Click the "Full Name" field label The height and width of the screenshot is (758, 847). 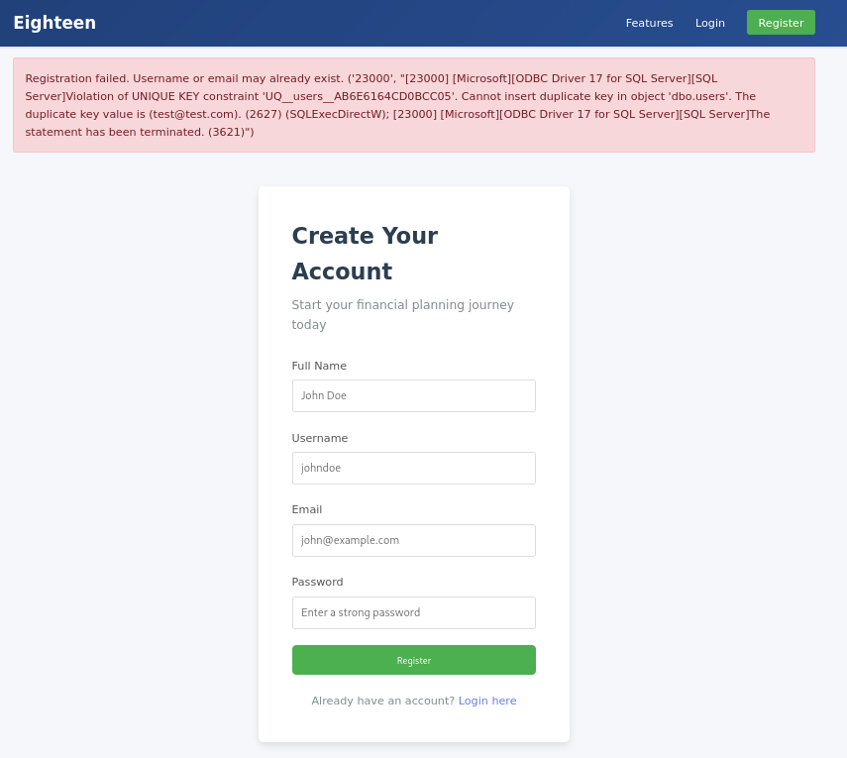coord(319,366)
